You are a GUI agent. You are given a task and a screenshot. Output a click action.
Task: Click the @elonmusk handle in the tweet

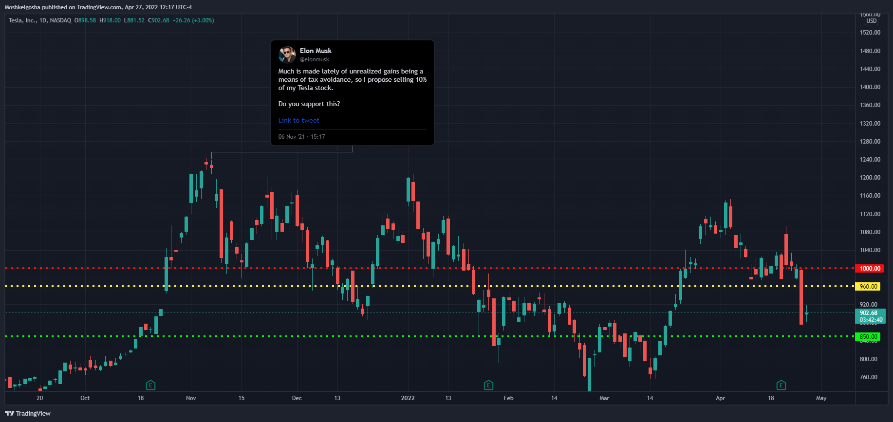click(x=315, y=59)
